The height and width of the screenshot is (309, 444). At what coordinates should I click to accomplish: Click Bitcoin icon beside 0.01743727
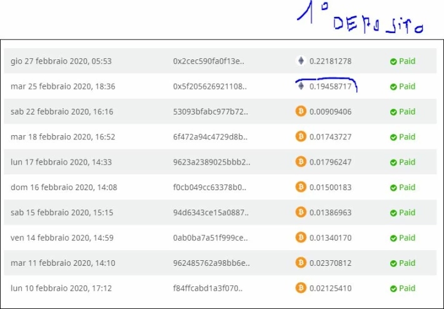301,136
